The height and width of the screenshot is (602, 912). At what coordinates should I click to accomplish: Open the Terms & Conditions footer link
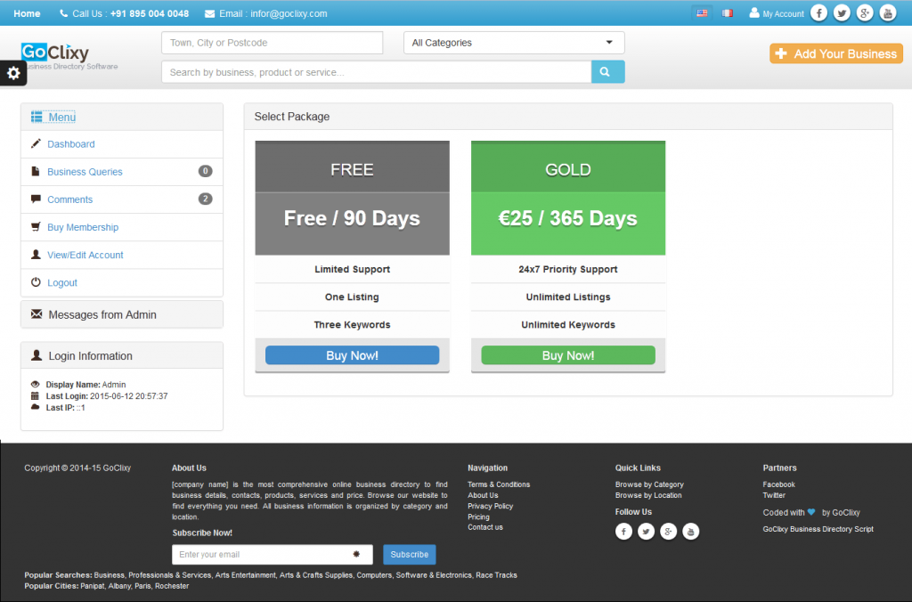coord(499,484)
